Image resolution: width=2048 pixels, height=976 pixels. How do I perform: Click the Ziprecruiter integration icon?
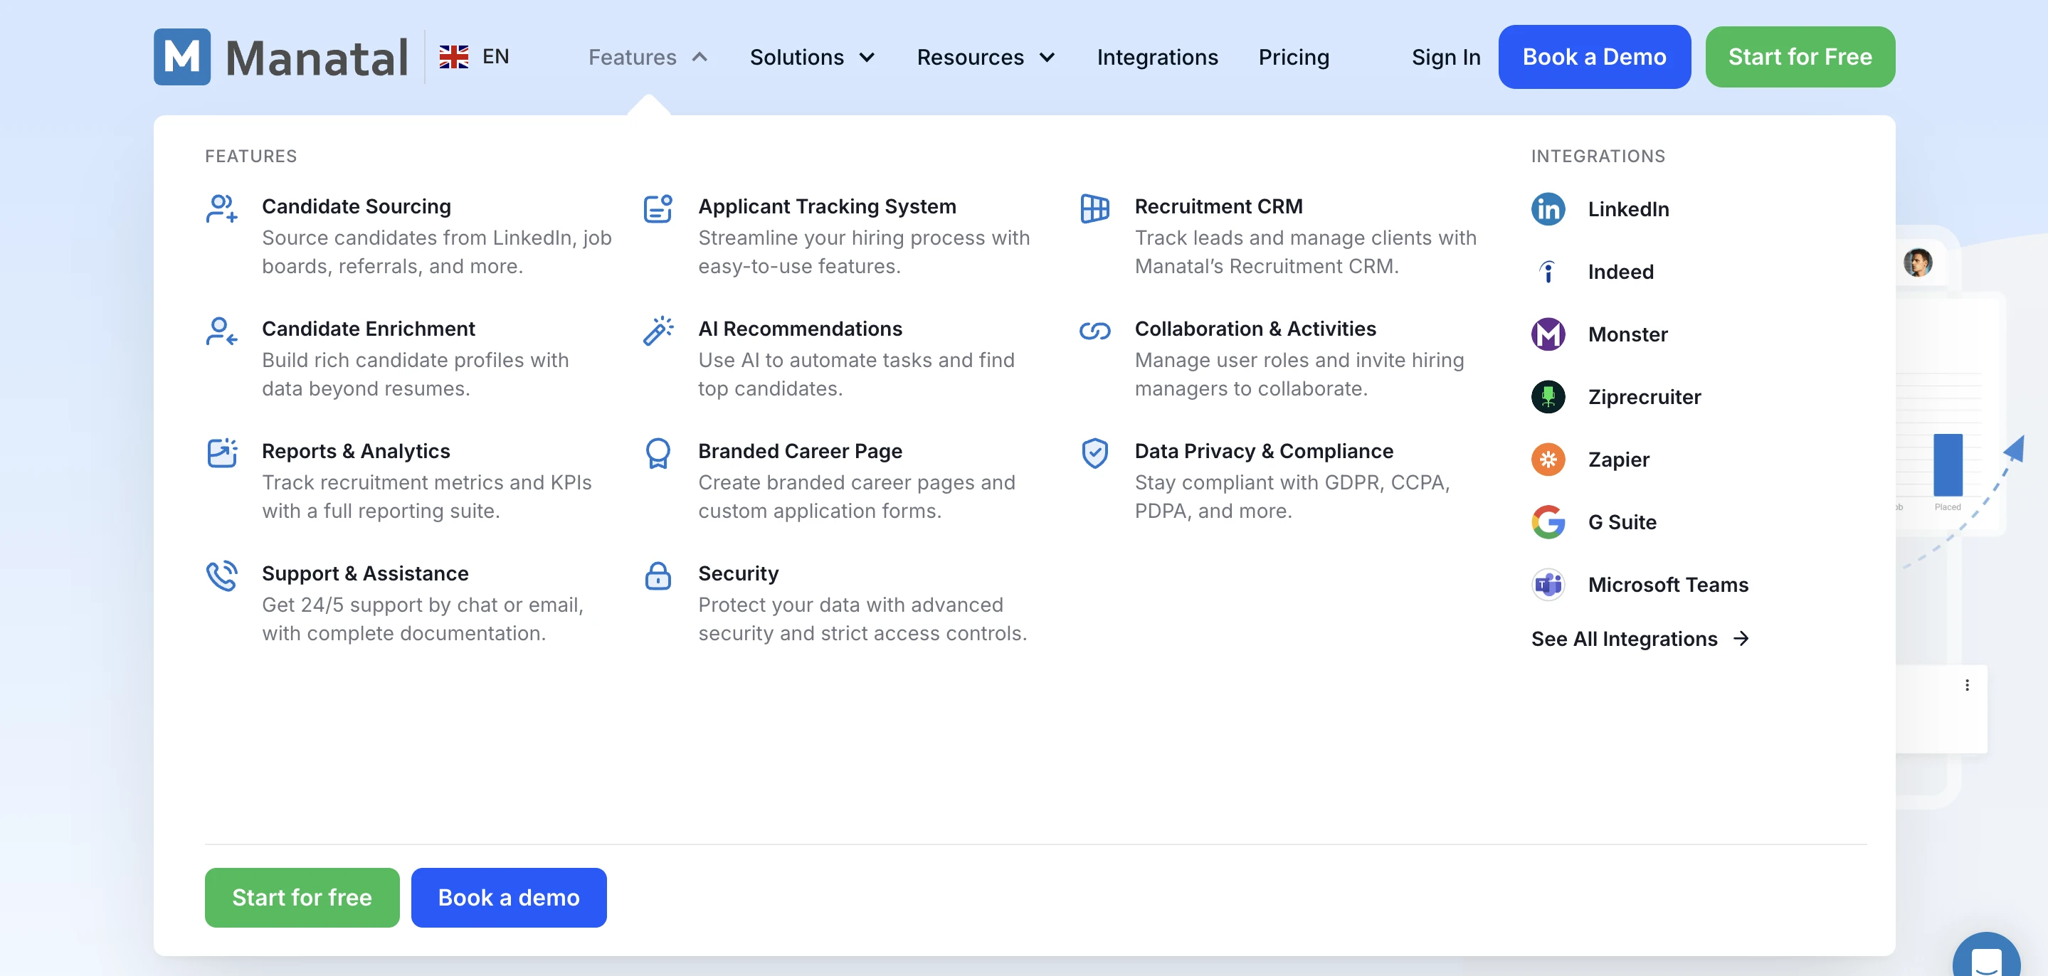(1547, 397)
